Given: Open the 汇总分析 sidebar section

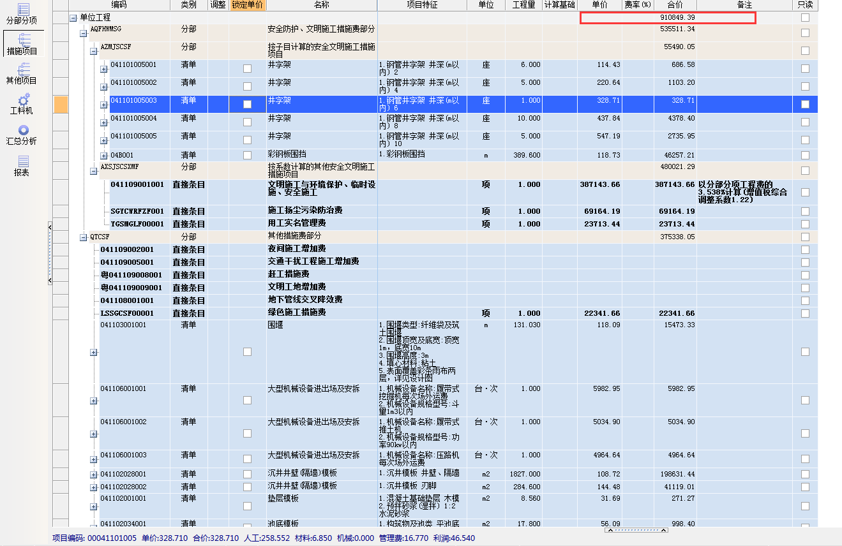Looking at the screenshot, I should pyautogui.click(x=22, y=135).
